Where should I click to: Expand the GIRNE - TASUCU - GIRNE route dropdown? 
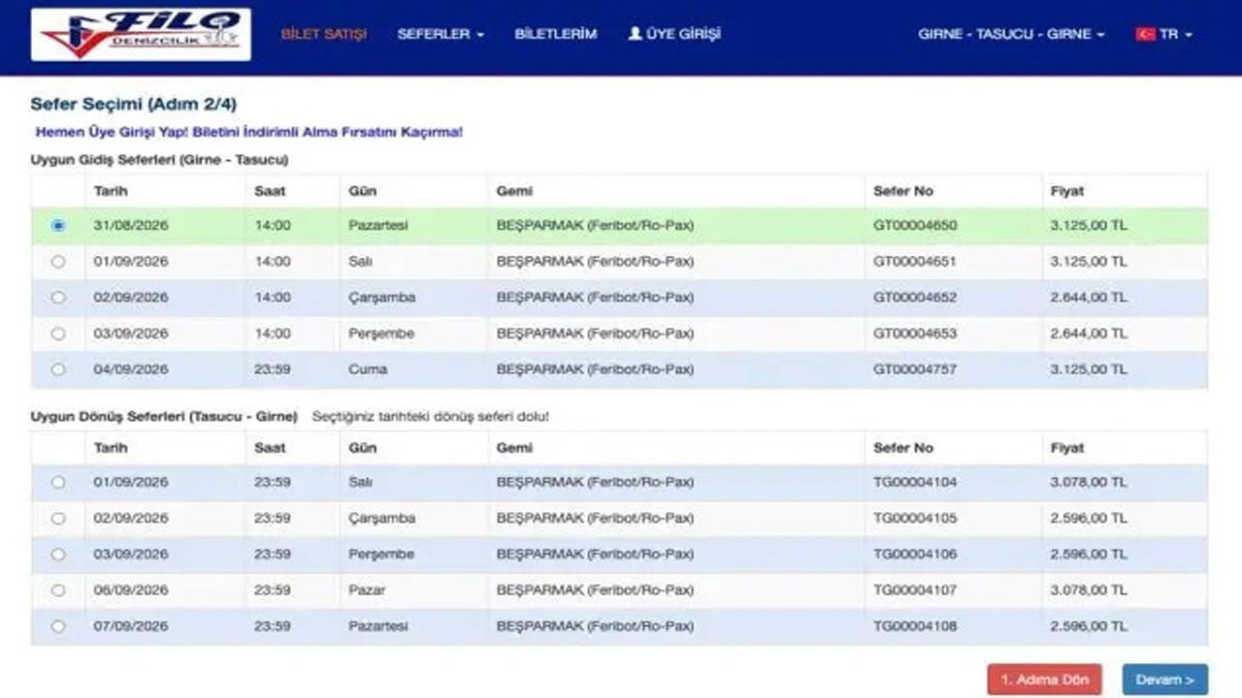[x=1011, y=34]
